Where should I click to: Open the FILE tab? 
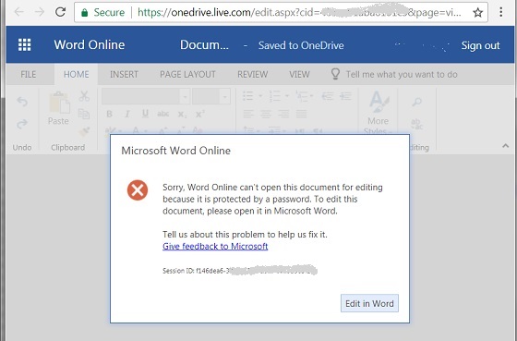29,74
